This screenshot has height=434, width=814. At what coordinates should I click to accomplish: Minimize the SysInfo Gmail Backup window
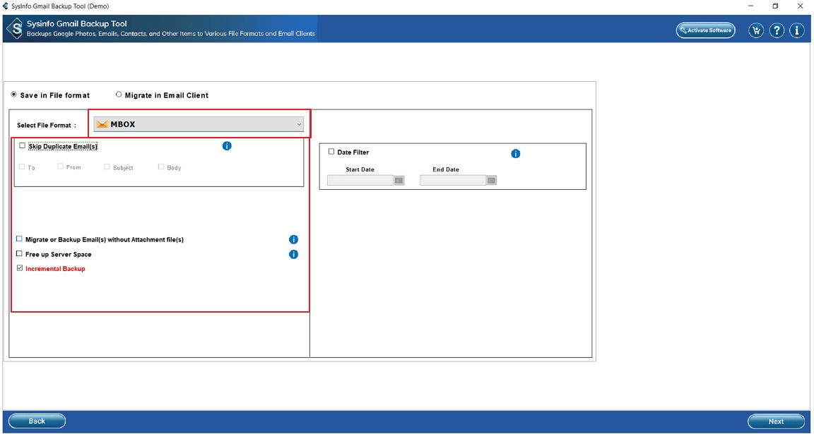752,6
